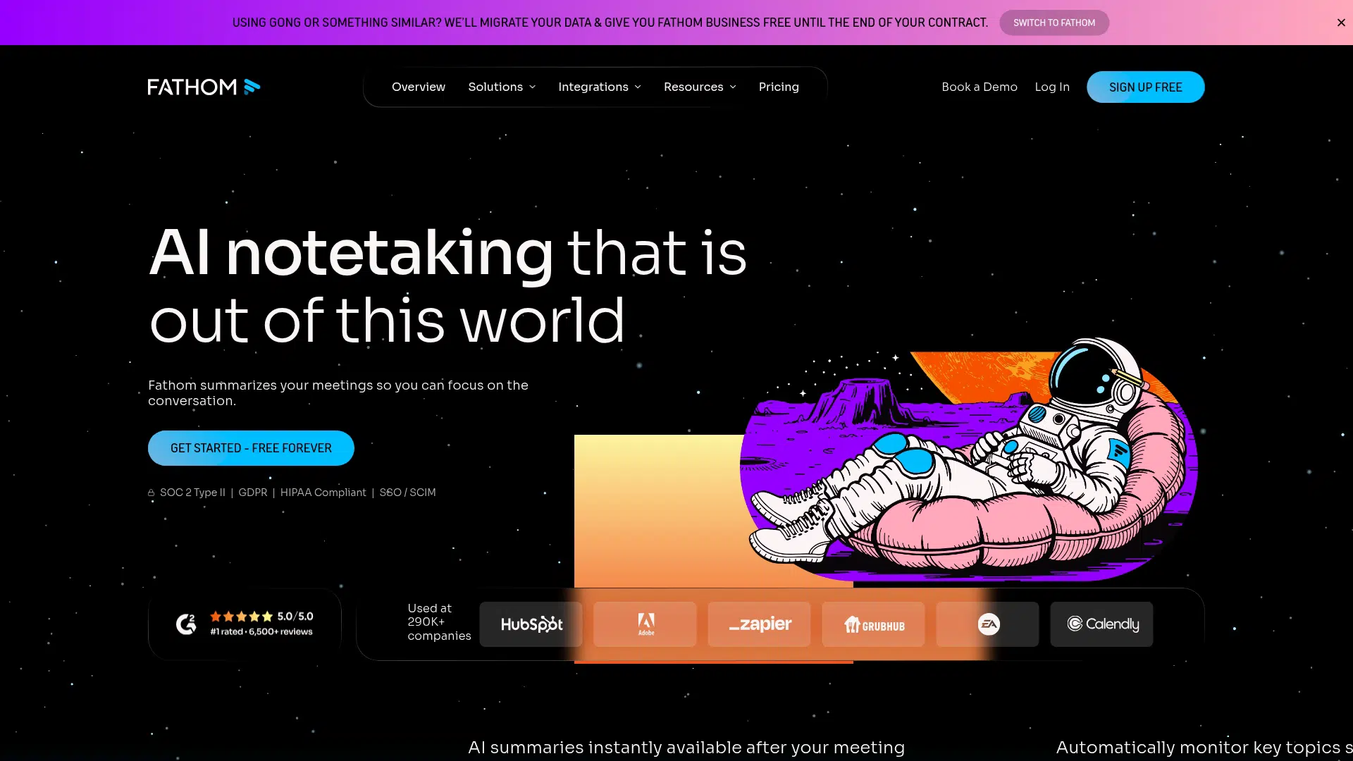Click the Fathom logo in the header
This screenshot has height=761, width=1353.
pos(203,87)
